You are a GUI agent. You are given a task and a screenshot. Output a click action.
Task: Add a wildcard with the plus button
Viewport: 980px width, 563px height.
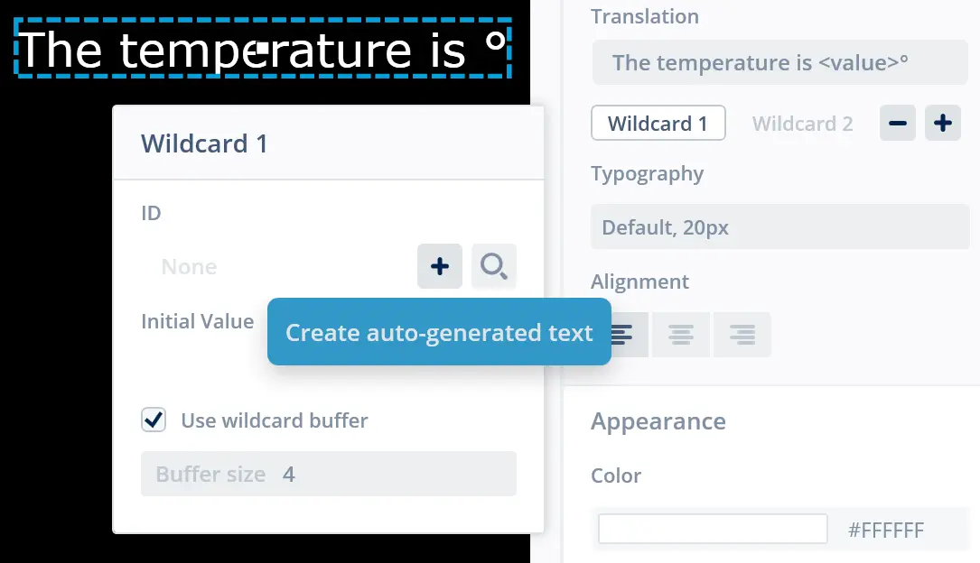(943, 124)
